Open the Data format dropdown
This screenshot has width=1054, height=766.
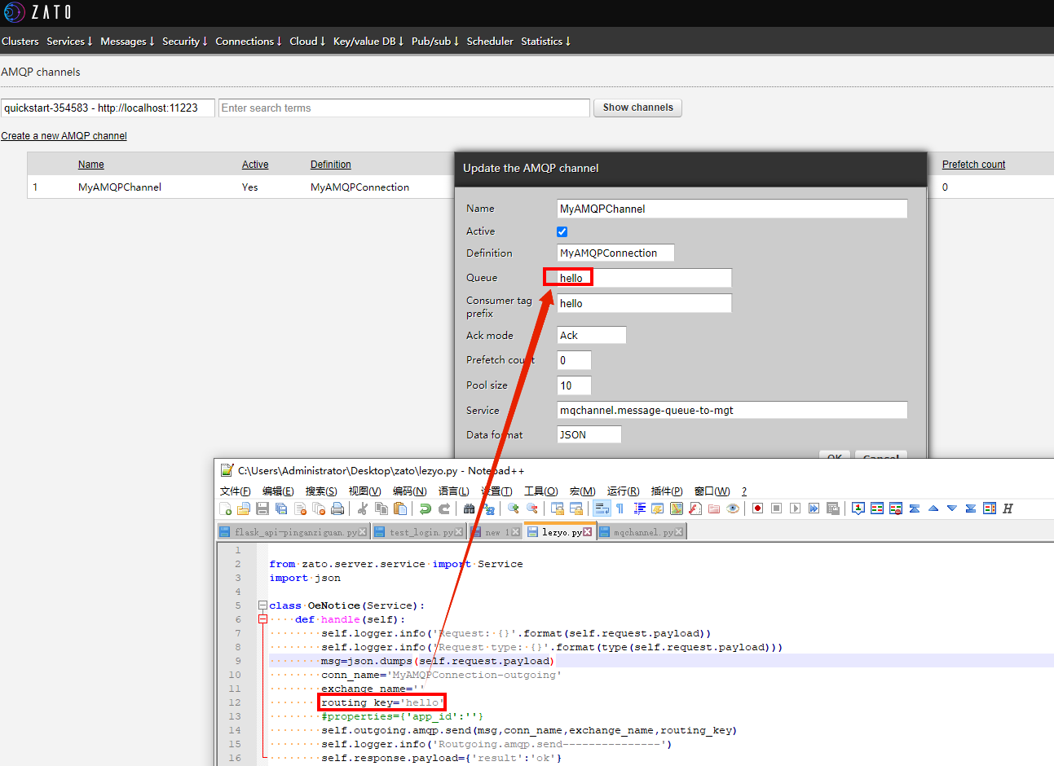click(x=589, y=434)
